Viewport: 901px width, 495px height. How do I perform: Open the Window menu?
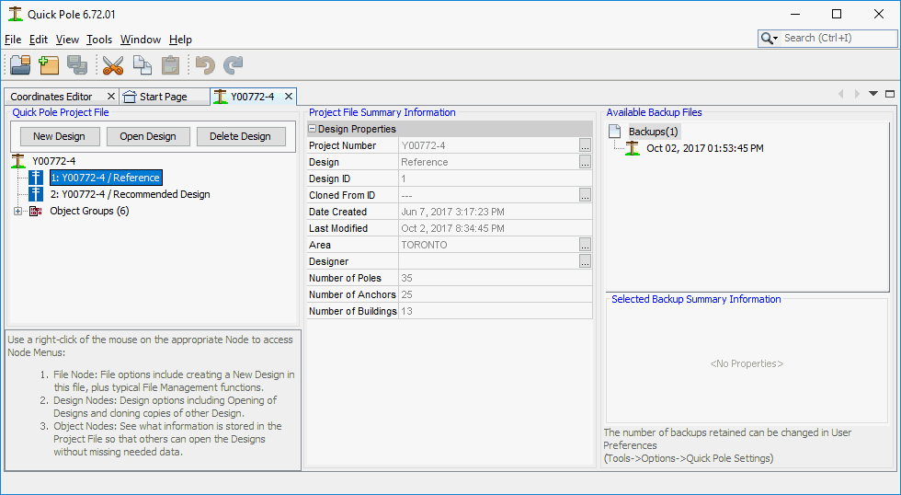click(x=140, y=40)
